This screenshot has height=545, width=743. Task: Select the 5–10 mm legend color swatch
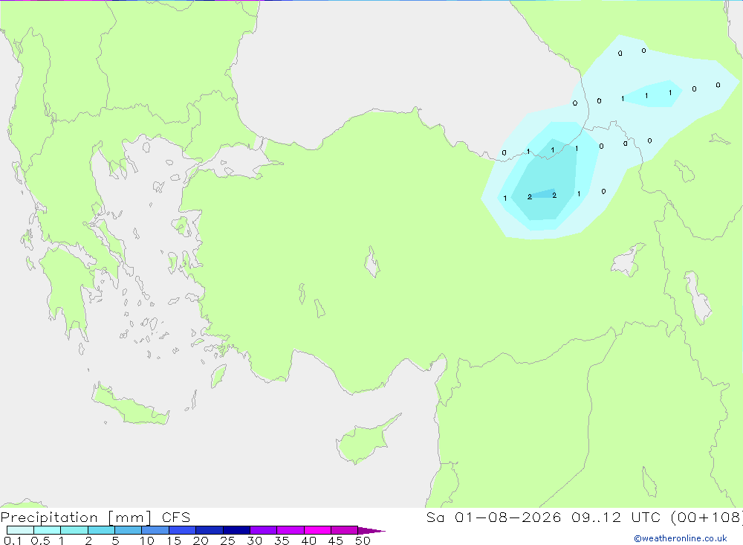click(x=129, y=530)
